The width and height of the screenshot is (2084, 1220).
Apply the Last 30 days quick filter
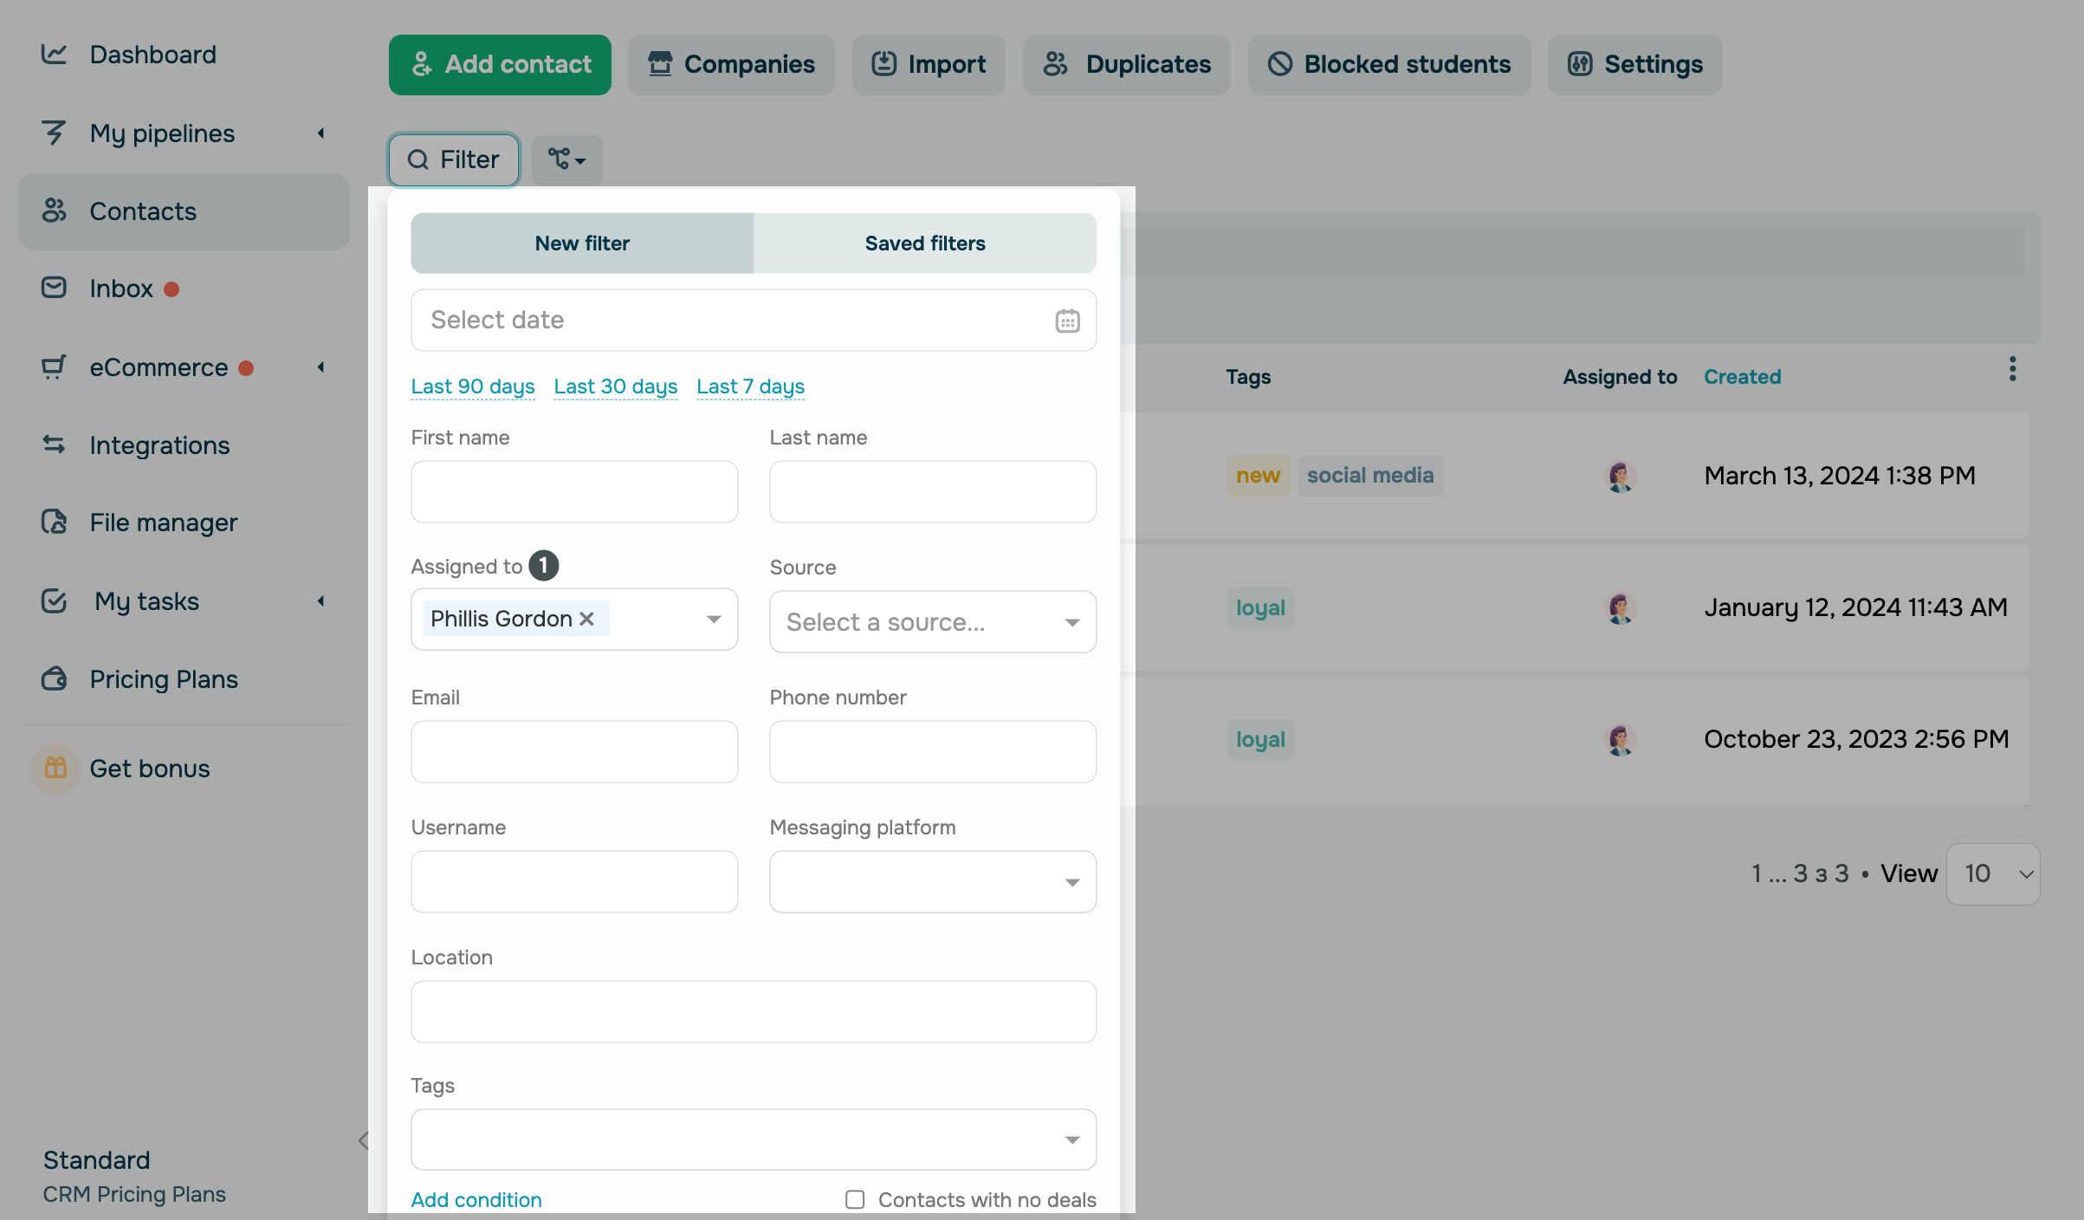coord(616,386)
